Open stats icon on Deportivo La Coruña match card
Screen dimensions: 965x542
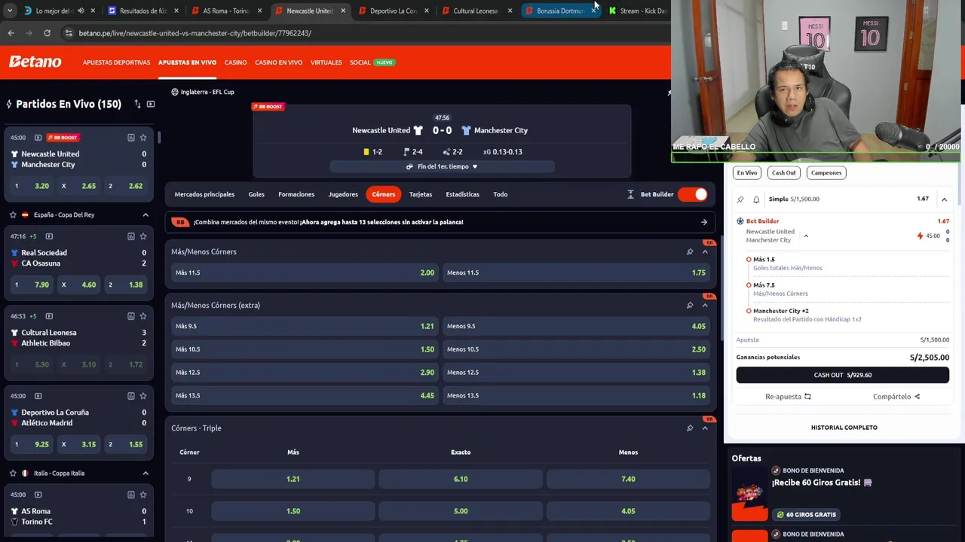point(131,396)
